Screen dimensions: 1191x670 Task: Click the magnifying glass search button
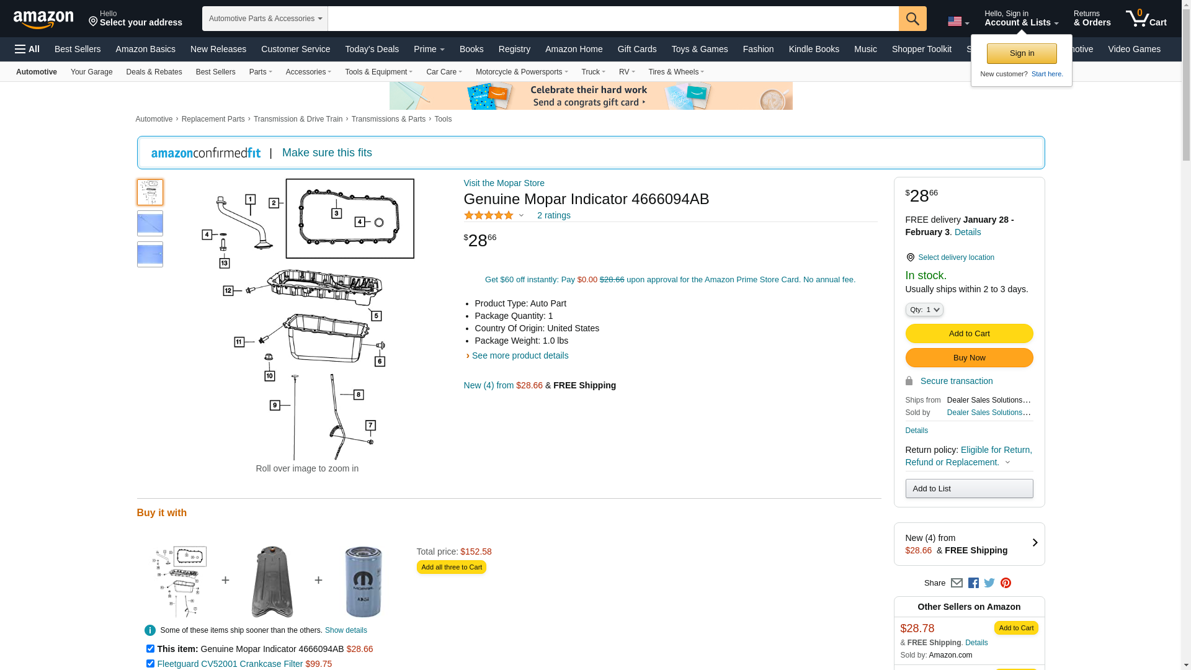(912, 19)
